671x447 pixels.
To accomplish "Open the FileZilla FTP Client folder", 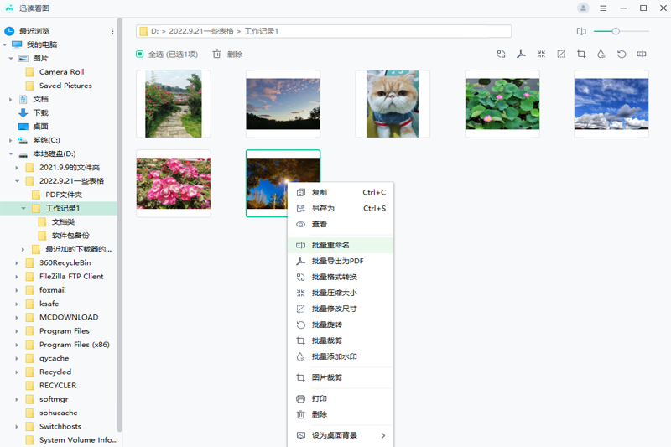I will [x=71, y=276].
